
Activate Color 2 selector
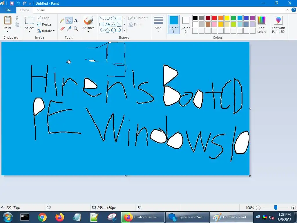point(186,24)
